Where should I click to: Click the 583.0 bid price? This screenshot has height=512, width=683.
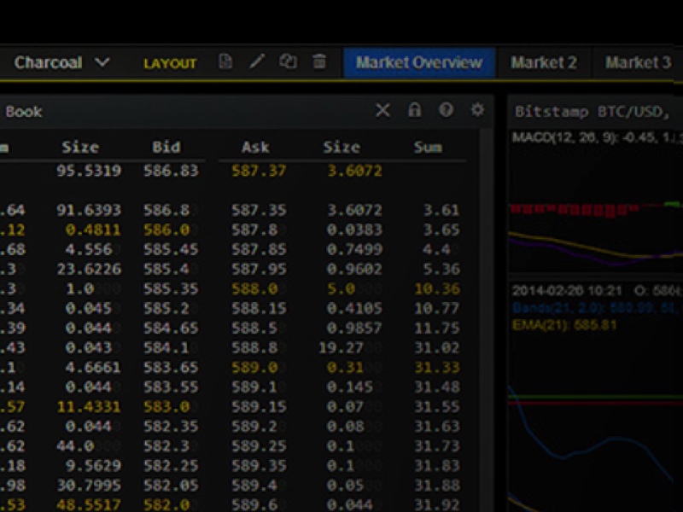tap(166, 408)
